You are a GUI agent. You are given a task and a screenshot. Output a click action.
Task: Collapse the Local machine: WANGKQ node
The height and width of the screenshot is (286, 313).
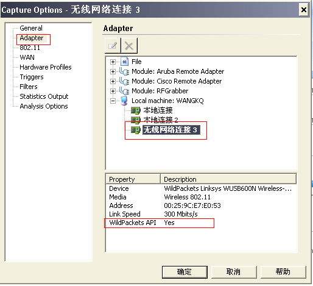point(113,101)
